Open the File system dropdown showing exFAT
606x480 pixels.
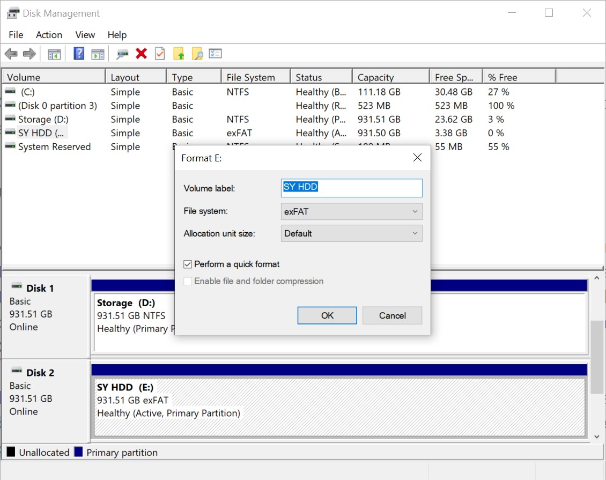351,211
